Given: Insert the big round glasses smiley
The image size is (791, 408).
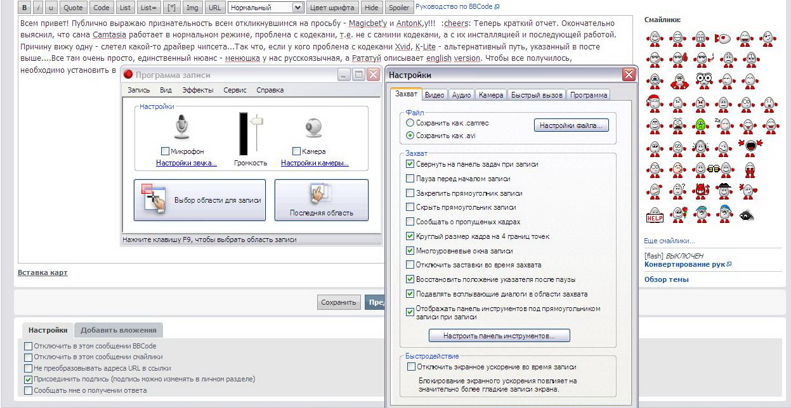Looking at the screenshot, I should pos(703,80).
